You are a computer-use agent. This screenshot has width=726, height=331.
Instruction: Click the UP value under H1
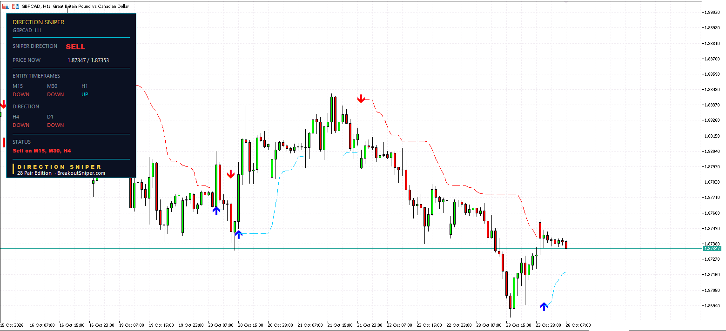click(85, 94)
